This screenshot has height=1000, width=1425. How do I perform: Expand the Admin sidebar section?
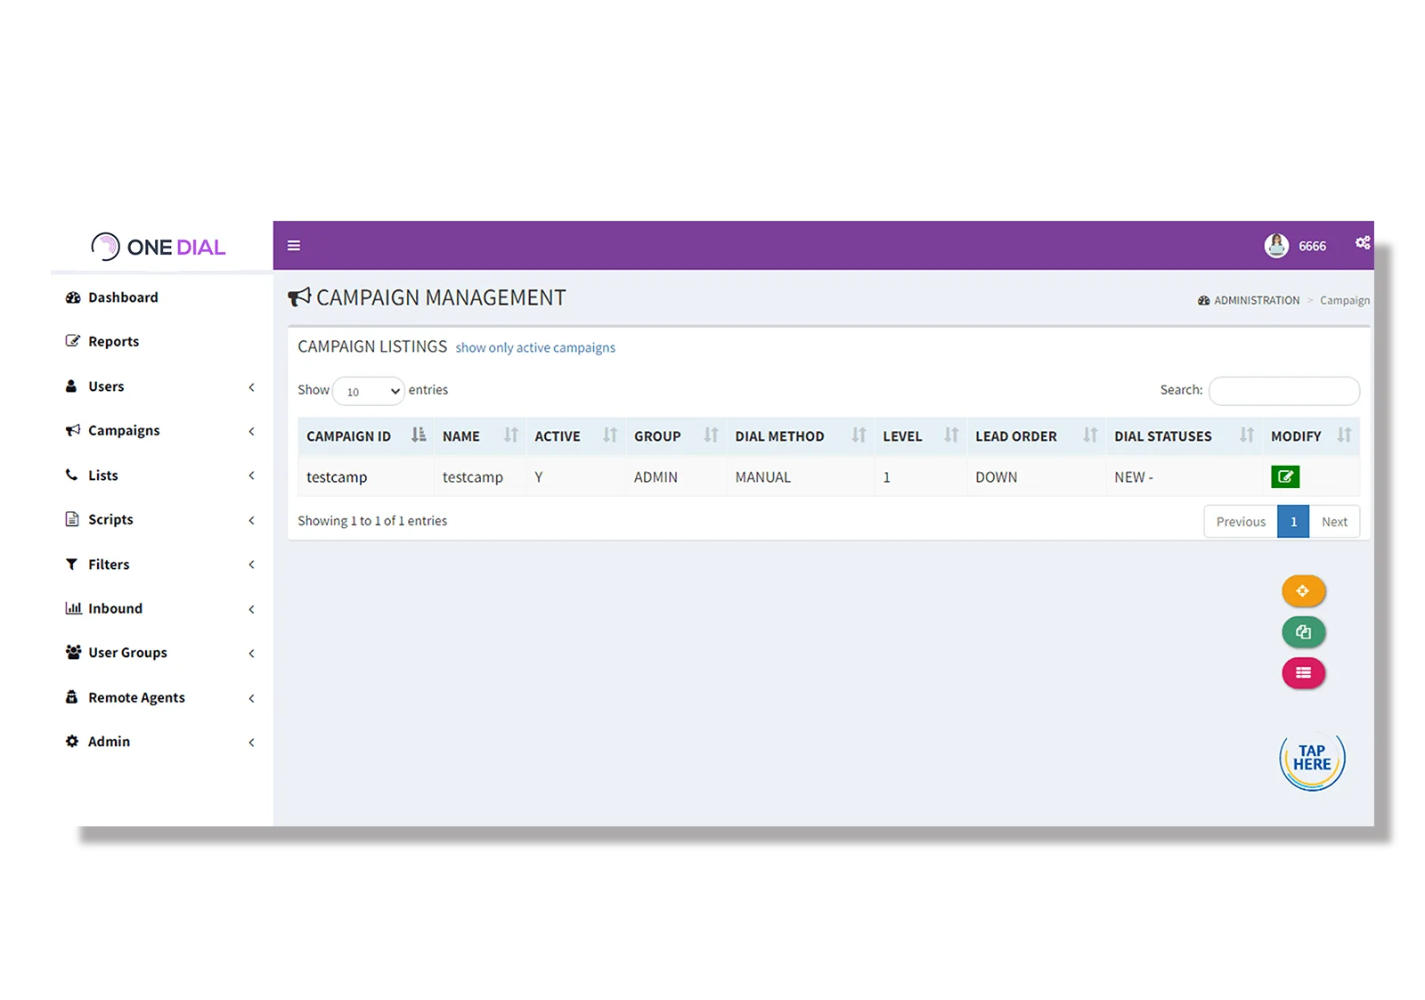(x=109, y=741)
